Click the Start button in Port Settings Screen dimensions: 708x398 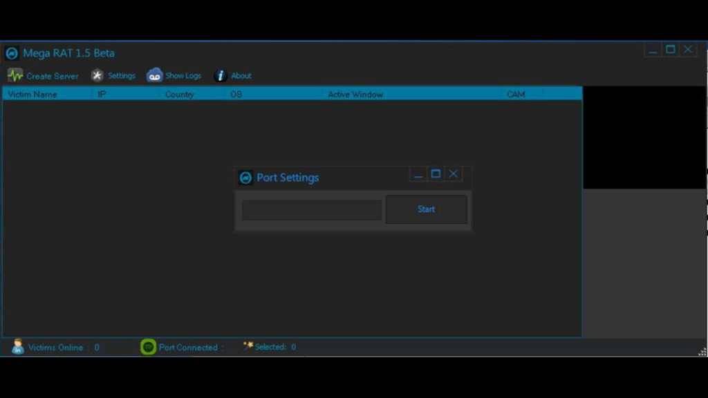(426, 209)
